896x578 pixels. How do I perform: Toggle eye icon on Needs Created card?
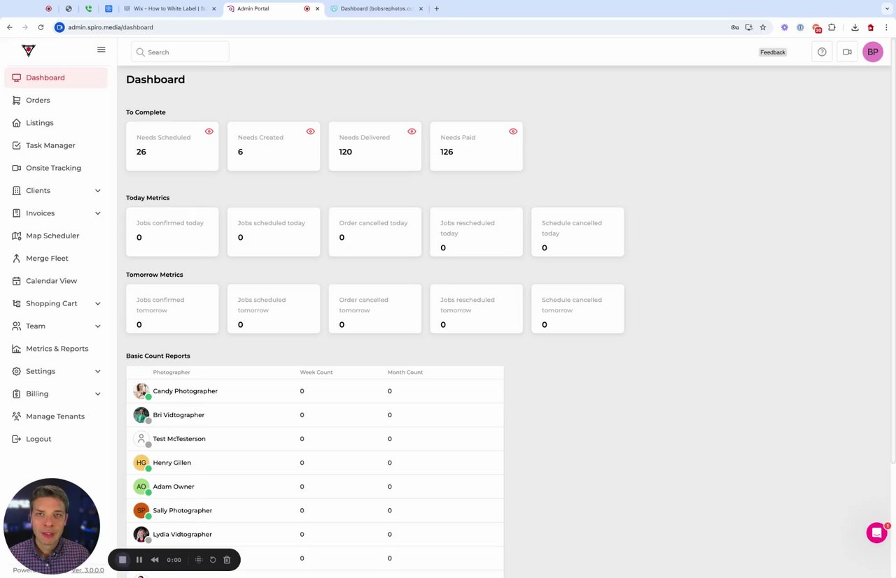(310, 131)
